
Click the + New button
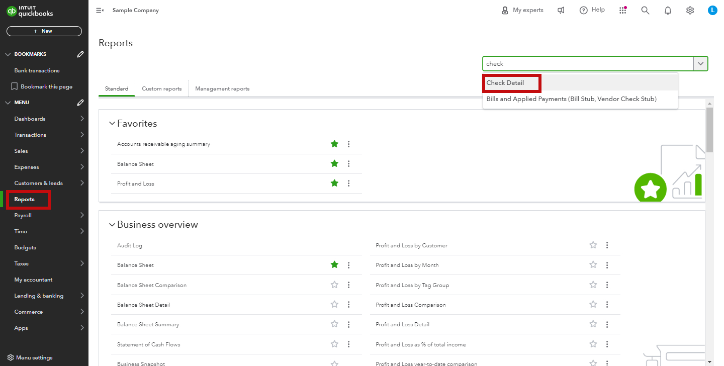[x=44, y=31]
